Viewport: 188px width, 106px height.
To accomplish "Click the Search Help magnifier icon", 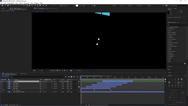I will tap(170, 6).
